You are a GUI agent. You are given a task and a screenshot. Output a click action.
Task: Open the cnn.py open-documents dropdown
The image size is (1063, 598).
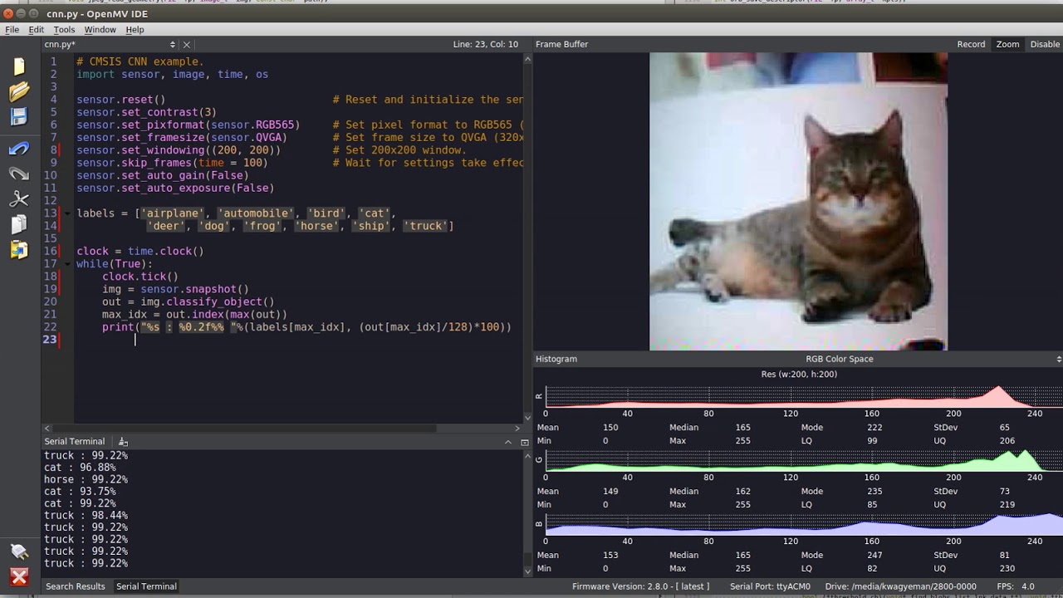click(173, 45)
